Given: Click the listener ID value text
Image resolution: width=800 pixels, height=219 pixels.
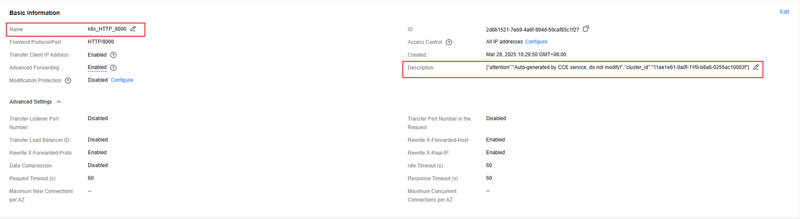Looking at the screenshot, I should (533, 30).
